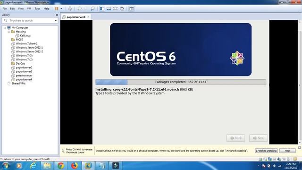Click the installer Next button

click(259, 138)
